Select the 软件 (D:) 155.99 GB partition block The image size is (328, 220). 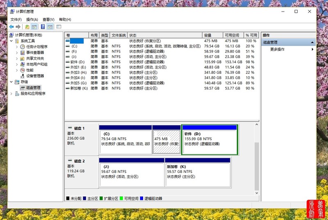tap(210, 140)
